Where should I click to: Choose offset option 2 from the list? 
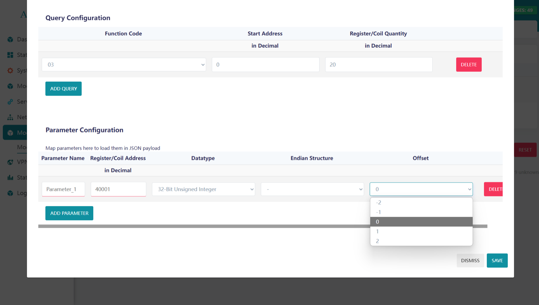tap(421, 241)
